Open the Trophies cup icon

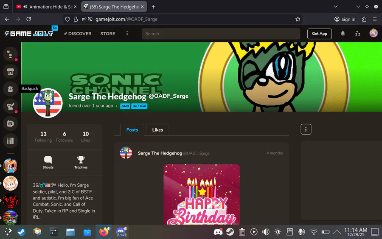tap(81, 160)
